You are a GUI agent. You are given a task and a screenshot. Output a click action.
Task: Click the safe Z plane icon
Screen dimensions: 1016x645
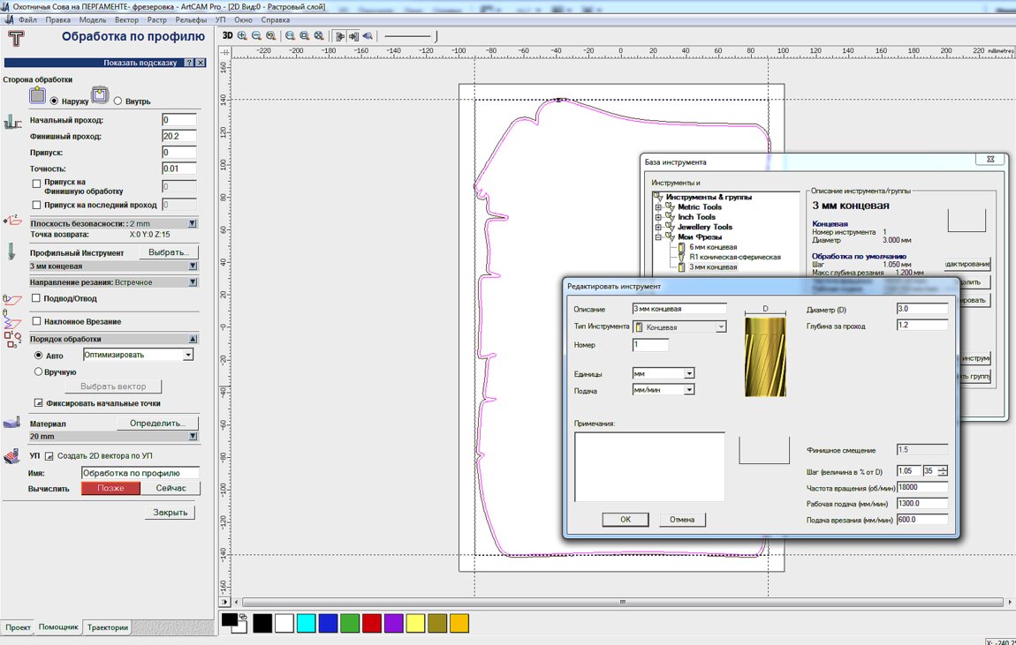coord(12,221)
